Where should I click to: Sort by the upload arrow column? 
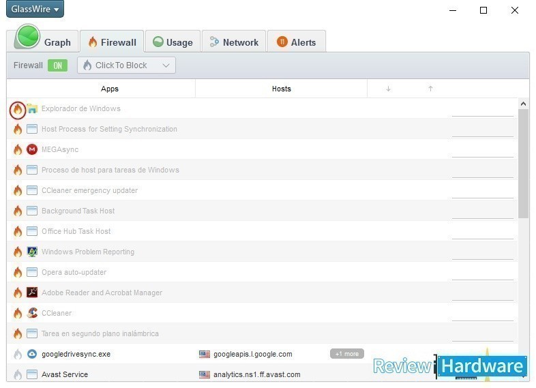point(430,89)
